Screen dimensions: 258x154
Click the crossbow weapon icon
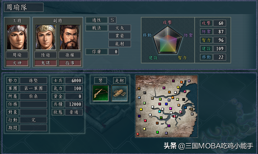coord(101,93)
